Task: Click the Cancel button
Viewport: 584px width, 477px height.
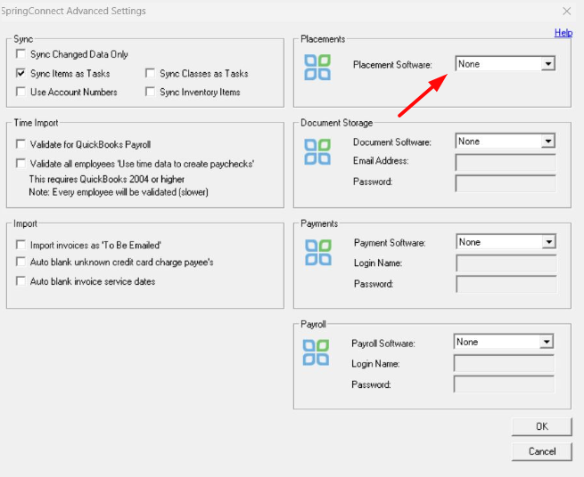Action: [541, 451]
